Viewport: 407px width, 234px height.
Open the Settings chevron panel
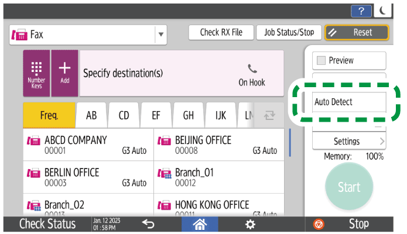tap(349, 141)
